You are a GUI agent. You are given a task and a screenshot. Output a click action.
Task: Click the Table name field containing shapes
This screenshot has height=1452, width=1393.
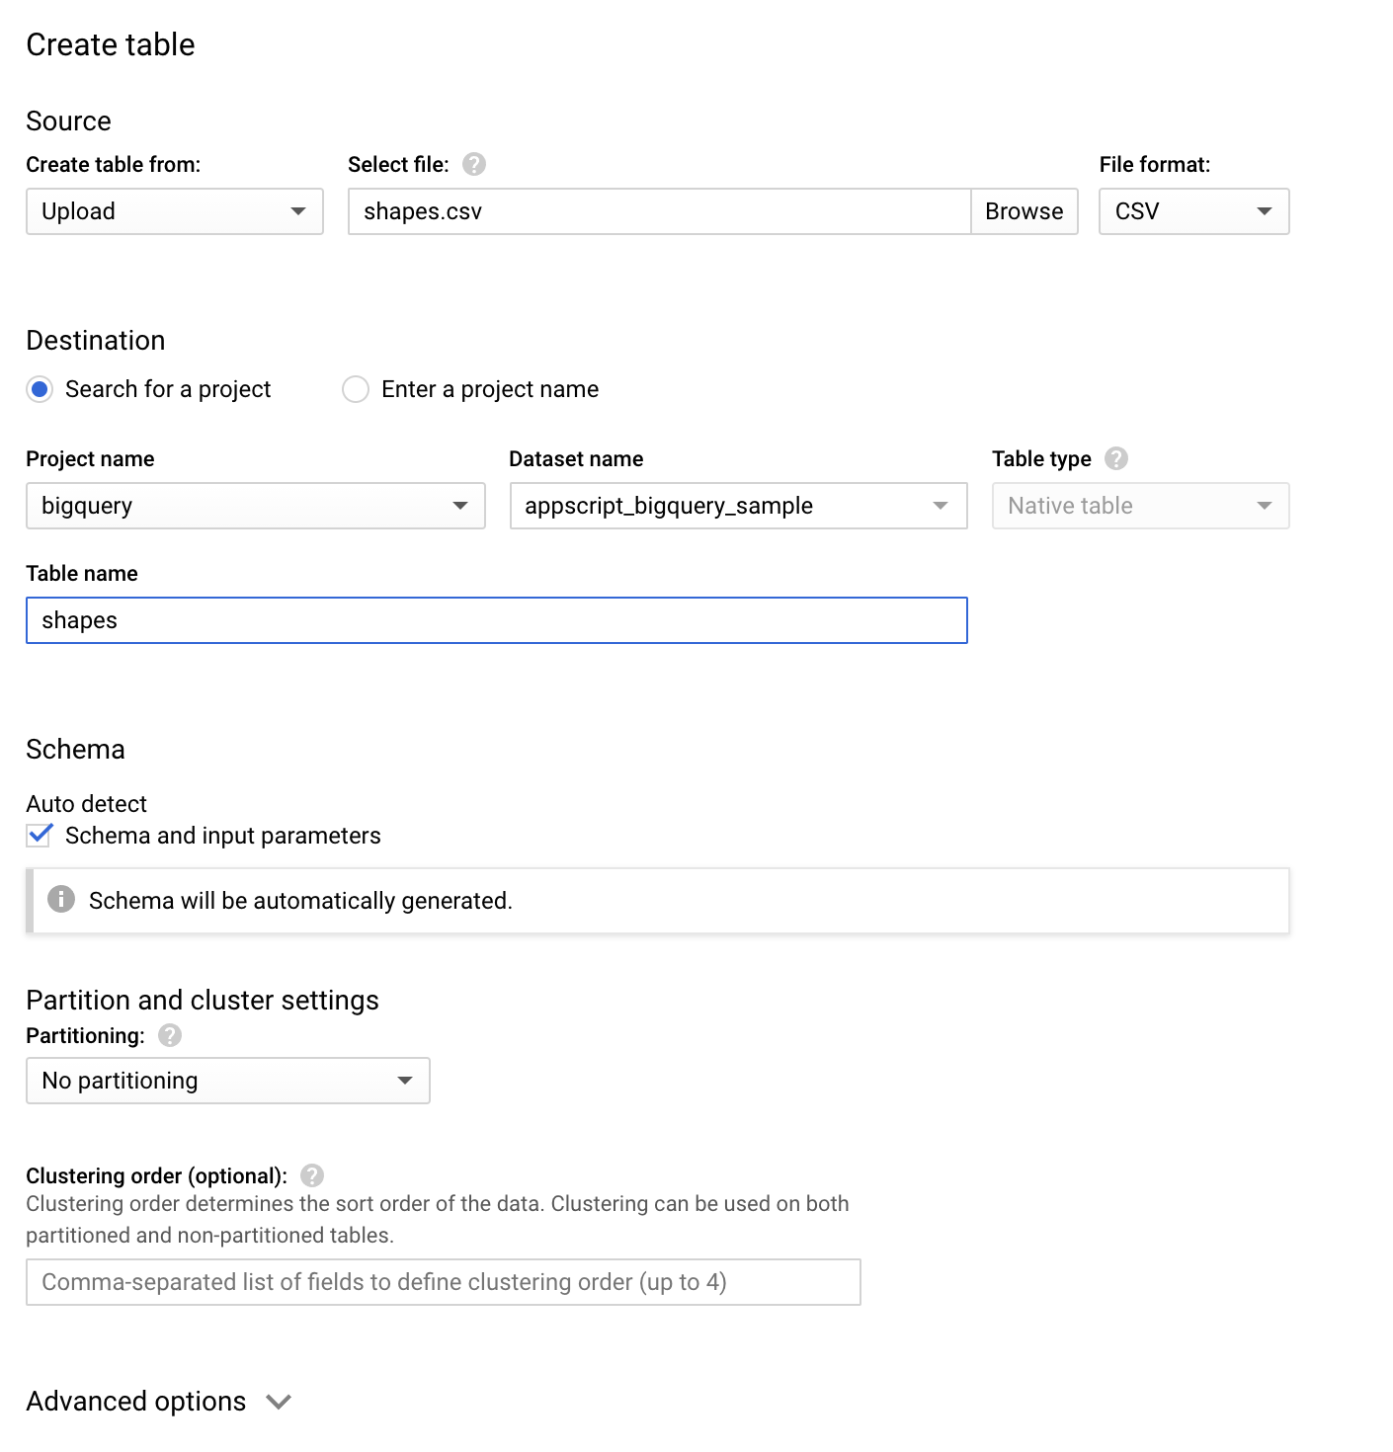496,620
